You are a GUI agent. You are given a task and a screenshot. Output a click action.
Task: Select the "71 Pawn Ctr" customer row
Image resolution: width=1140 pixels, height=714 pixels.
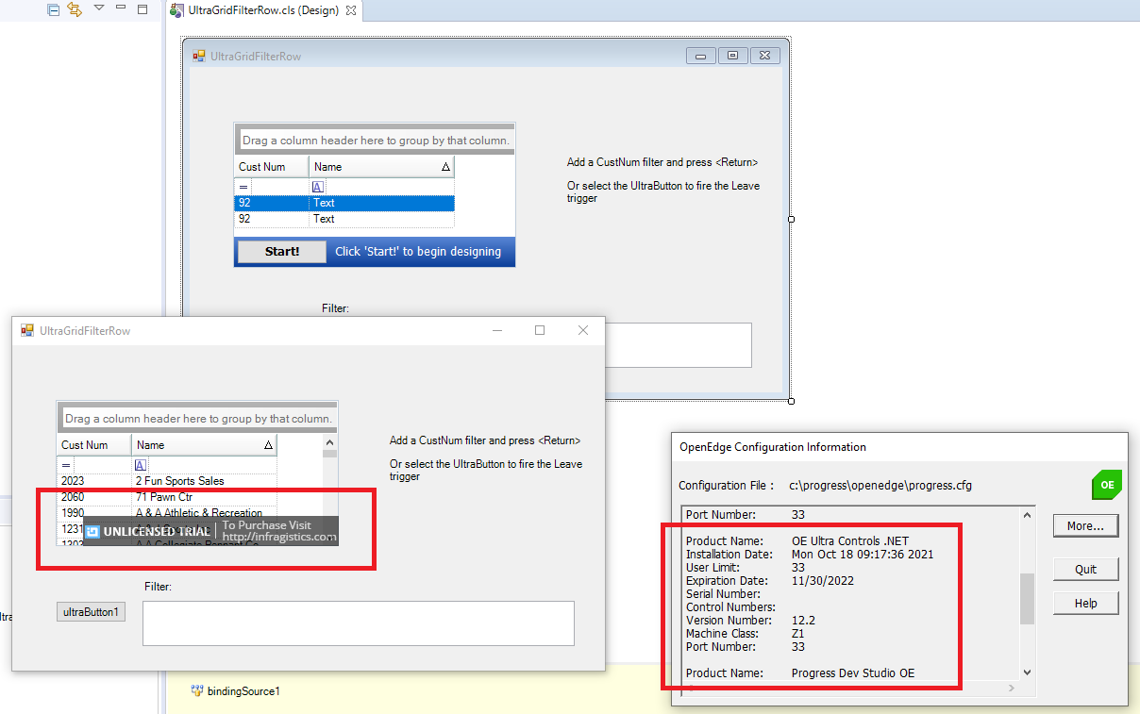point(167,497)
